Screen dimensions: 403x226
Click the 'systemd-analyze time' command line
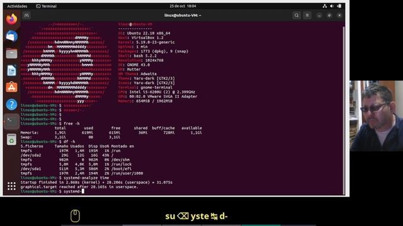(65, 178)
